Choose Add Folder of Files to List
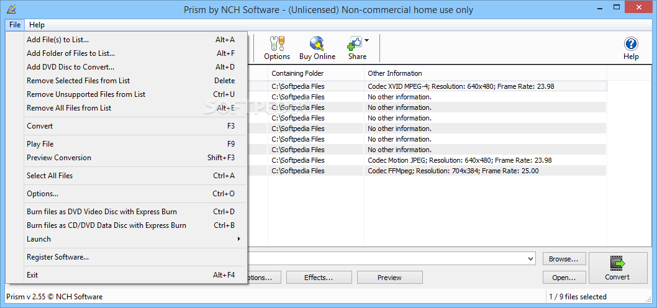Image resolution: width=657 pixels, height=308 pixels. [127, 53]
